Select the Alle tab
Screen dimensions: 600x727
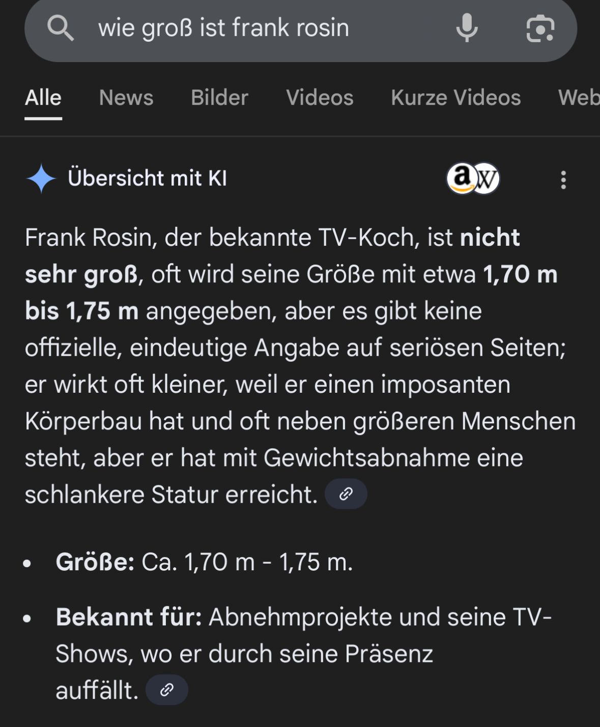point(43,98)
